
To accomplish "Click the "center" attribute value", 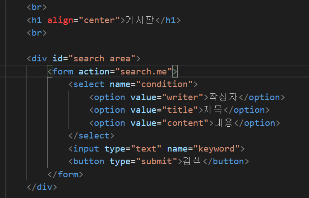I will pyautogui.click(x=99, y=20).
